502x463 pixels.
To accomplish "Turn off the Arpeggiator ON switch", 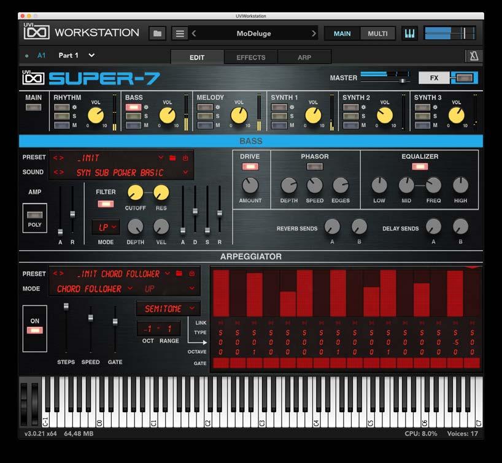I will coord(34,330).
